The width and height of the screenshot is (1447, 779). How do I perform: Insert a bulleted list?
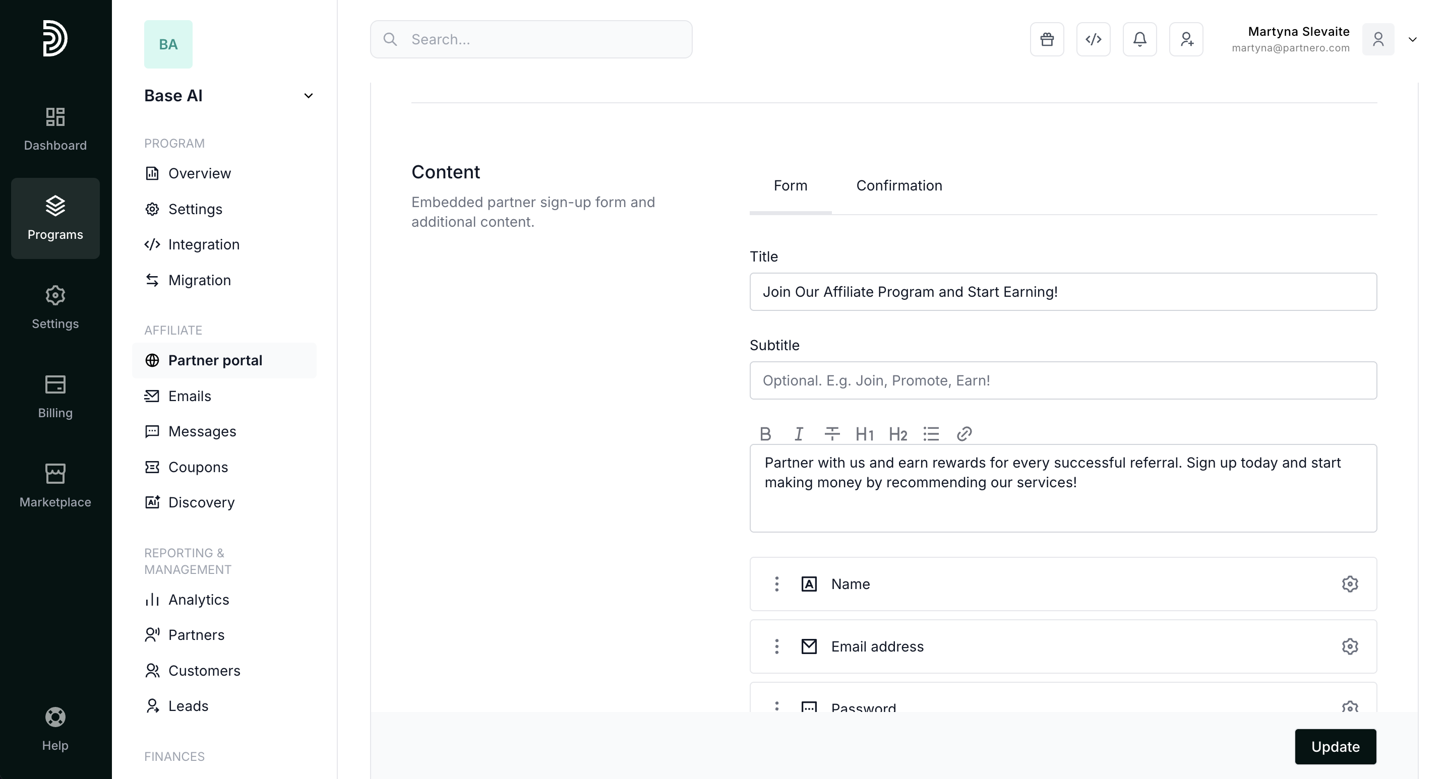tap(931, 434)
